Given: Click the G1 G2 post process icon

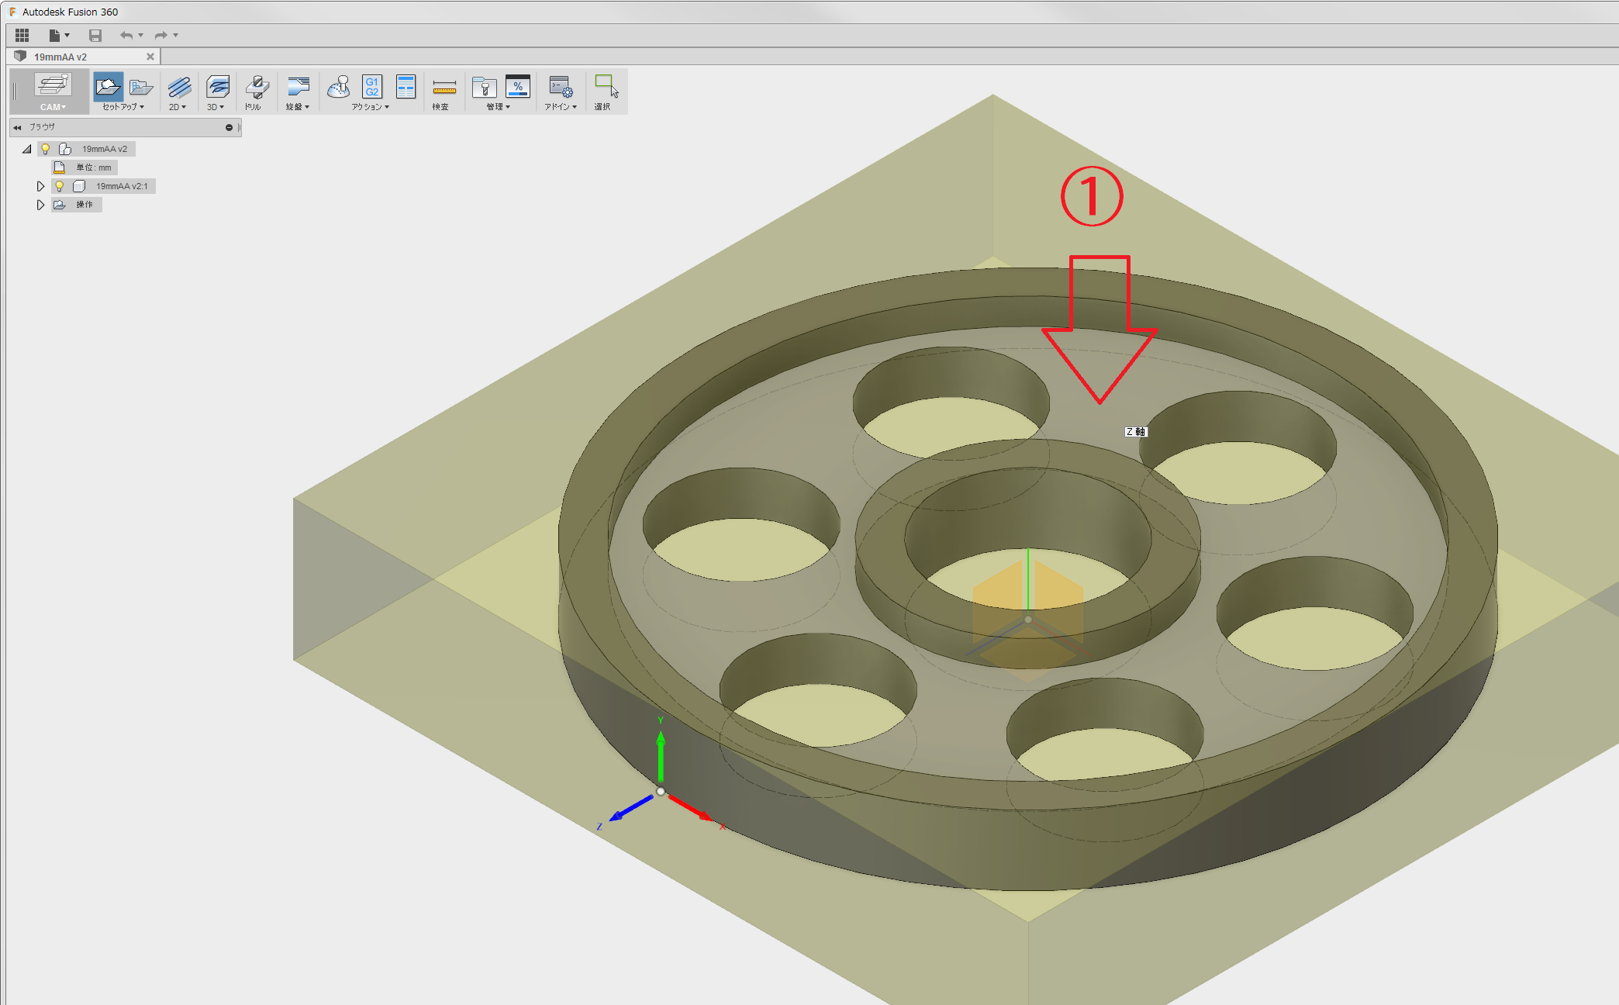Looking at the screenshot, I should tap(372, 87).
